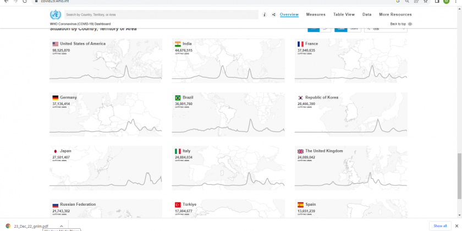462x231 pixels.
Task: Toggle the line chart view
Action: point(326,29)
